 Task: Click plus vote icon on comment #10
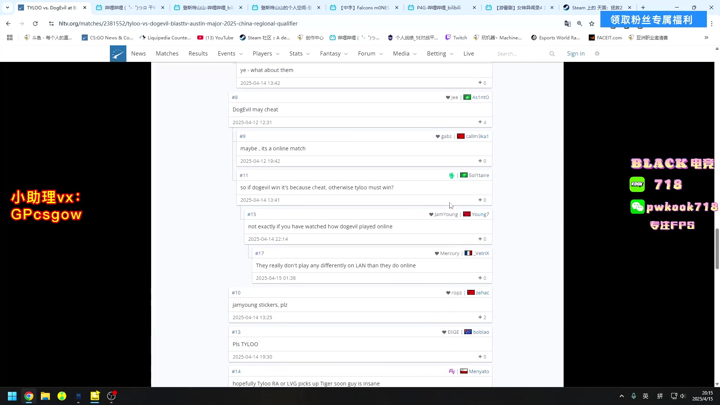[480, 317]
